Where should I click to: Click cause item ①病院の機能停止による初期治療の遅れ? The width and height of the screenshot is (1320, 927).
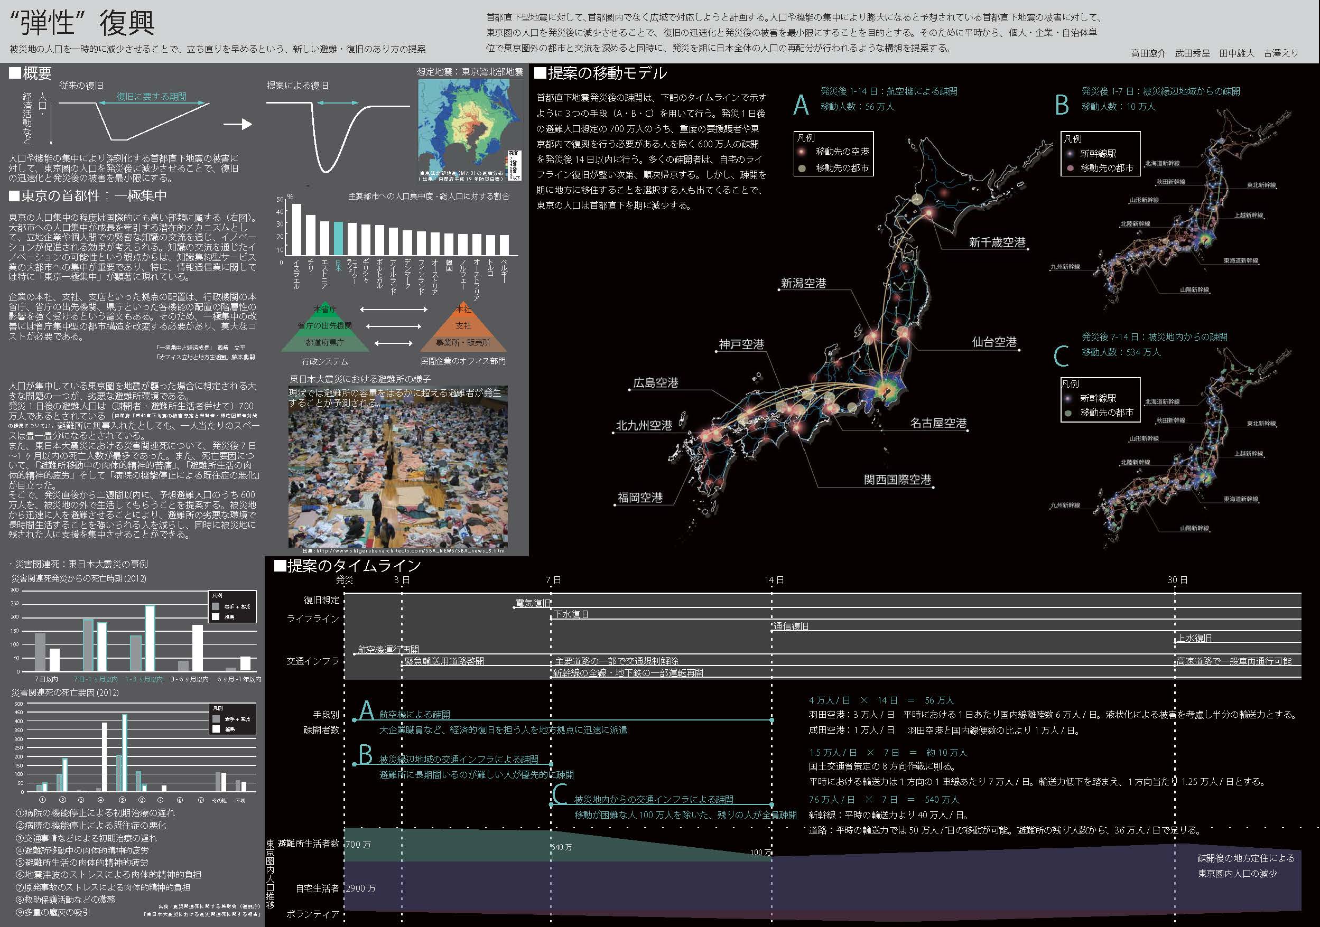click(95, 812)
